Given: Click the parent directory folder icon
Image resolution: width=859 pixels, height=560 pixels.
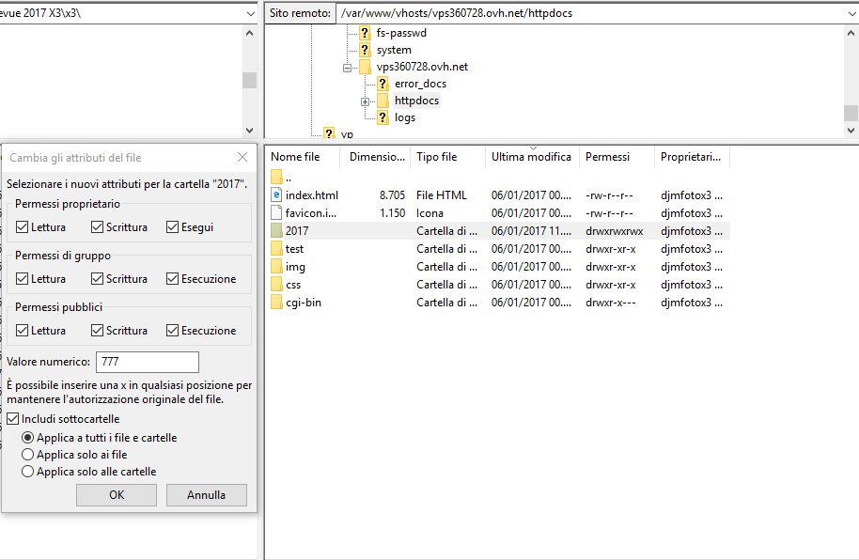Looking at the screenshot, I should (x=276, y=177).
